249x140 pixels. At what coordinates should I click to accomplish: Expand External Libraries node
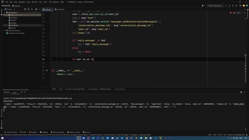4,30
